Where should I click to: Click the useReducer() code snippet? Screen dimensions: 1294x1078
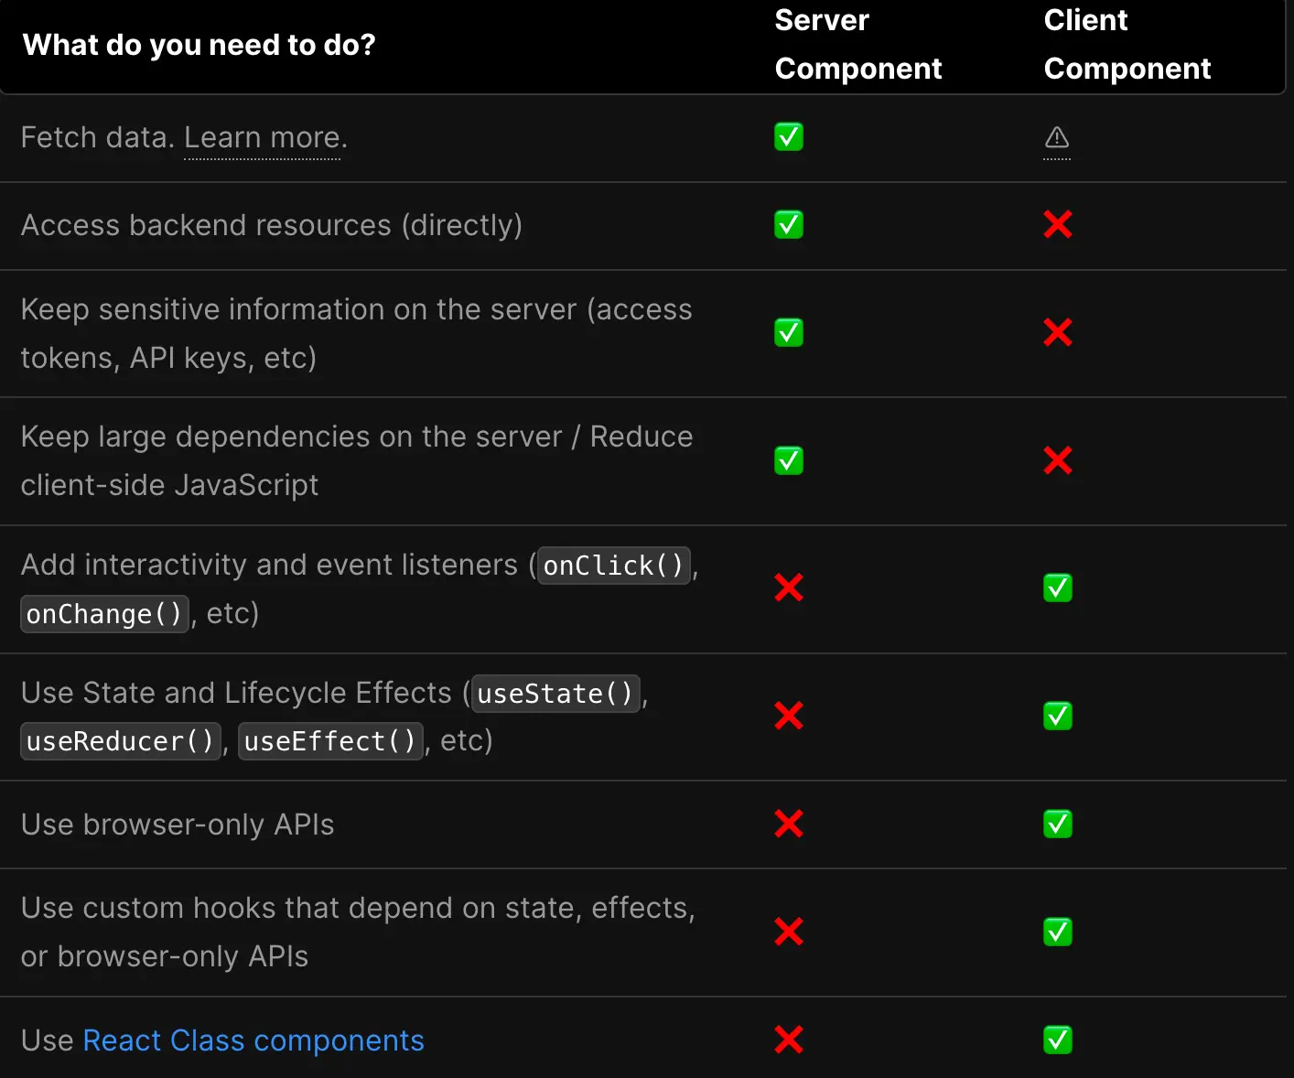121,741
